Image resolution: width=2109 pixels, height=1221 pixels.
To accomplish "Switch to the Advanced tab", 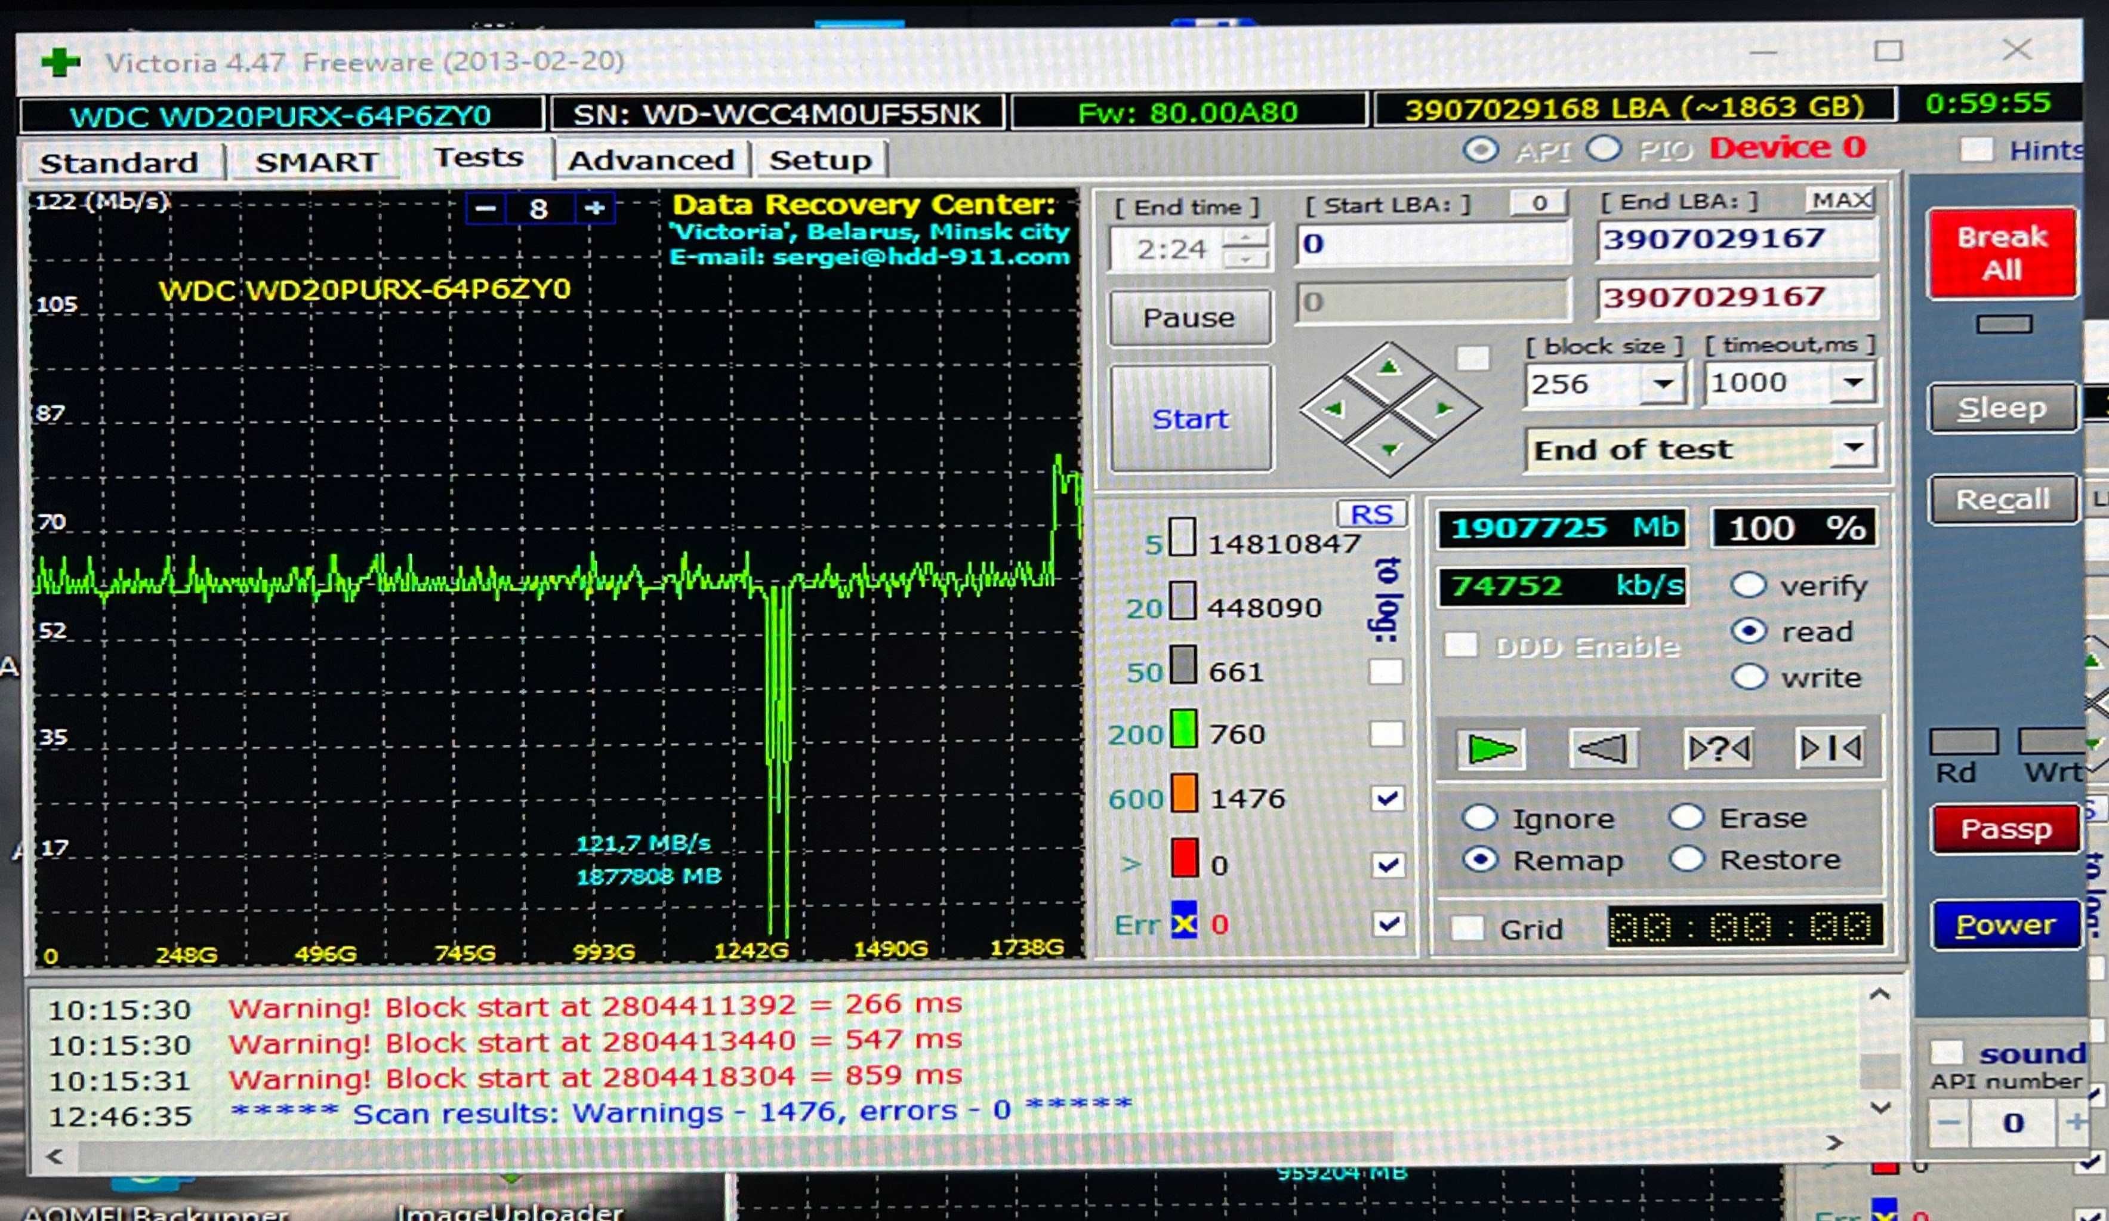I will pos(651,160).
